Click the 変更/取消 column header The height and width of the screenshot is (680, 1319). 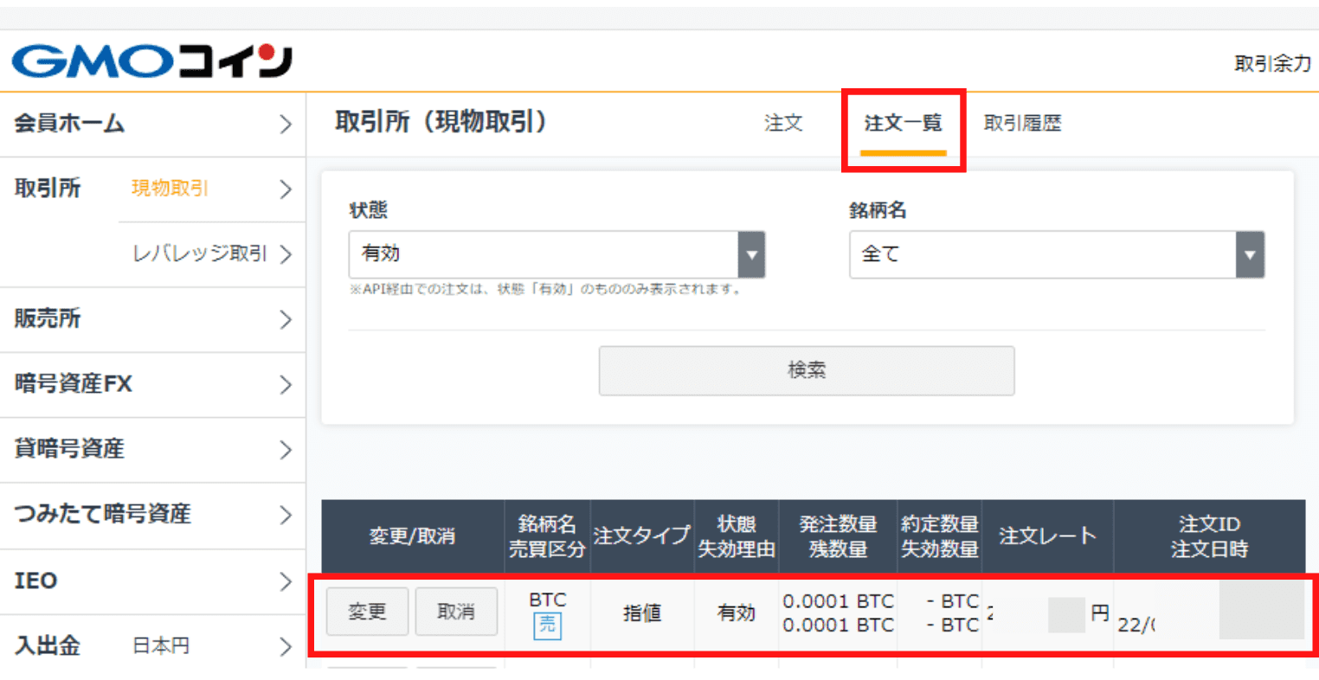(x=412, y=536)
